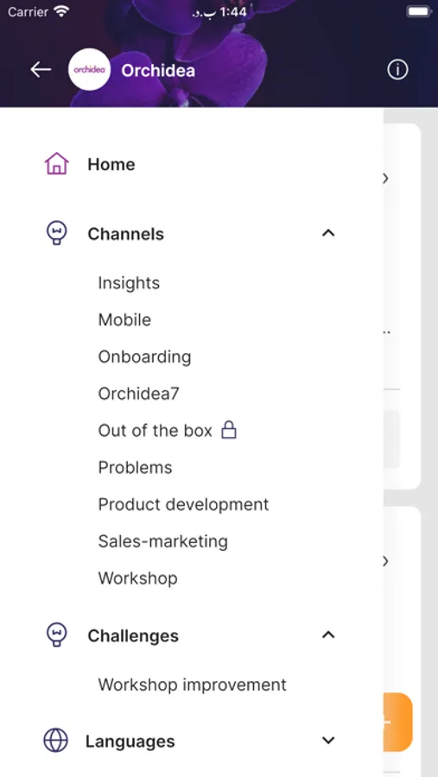Open the Workshop channel

coord(138,578)
